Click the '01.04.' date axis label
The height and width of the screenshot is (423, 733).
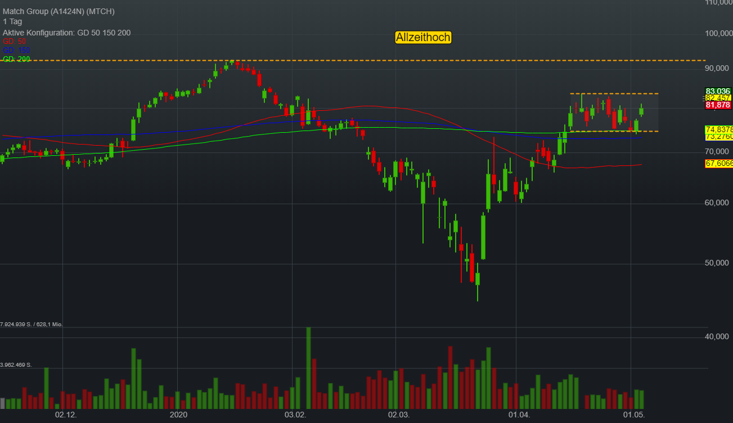pos(519,416)
